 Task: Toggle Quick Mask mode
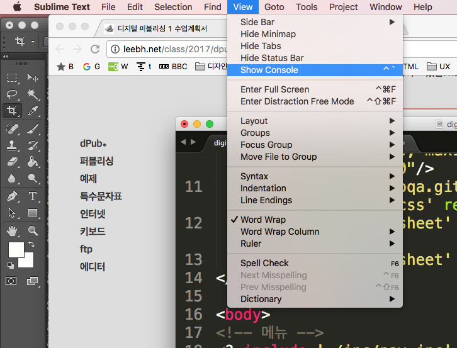pyautogui.click(x=11, y=281)
